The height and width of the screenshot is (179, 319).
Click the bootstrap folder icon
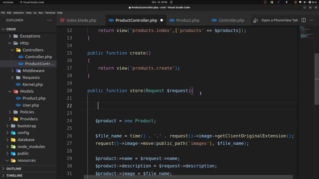click(13, 126)
